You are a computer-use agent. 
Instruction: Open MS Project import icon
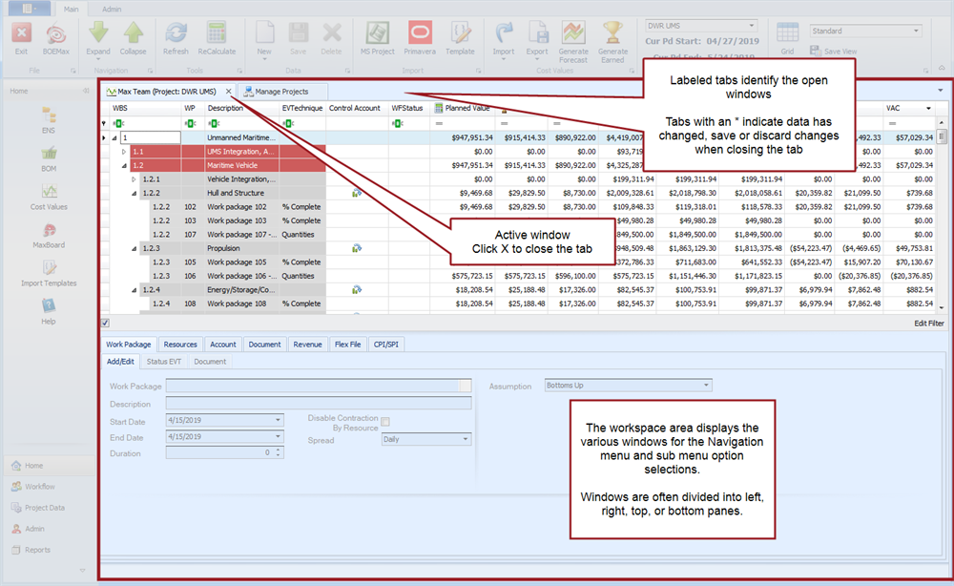pos(377,36)
